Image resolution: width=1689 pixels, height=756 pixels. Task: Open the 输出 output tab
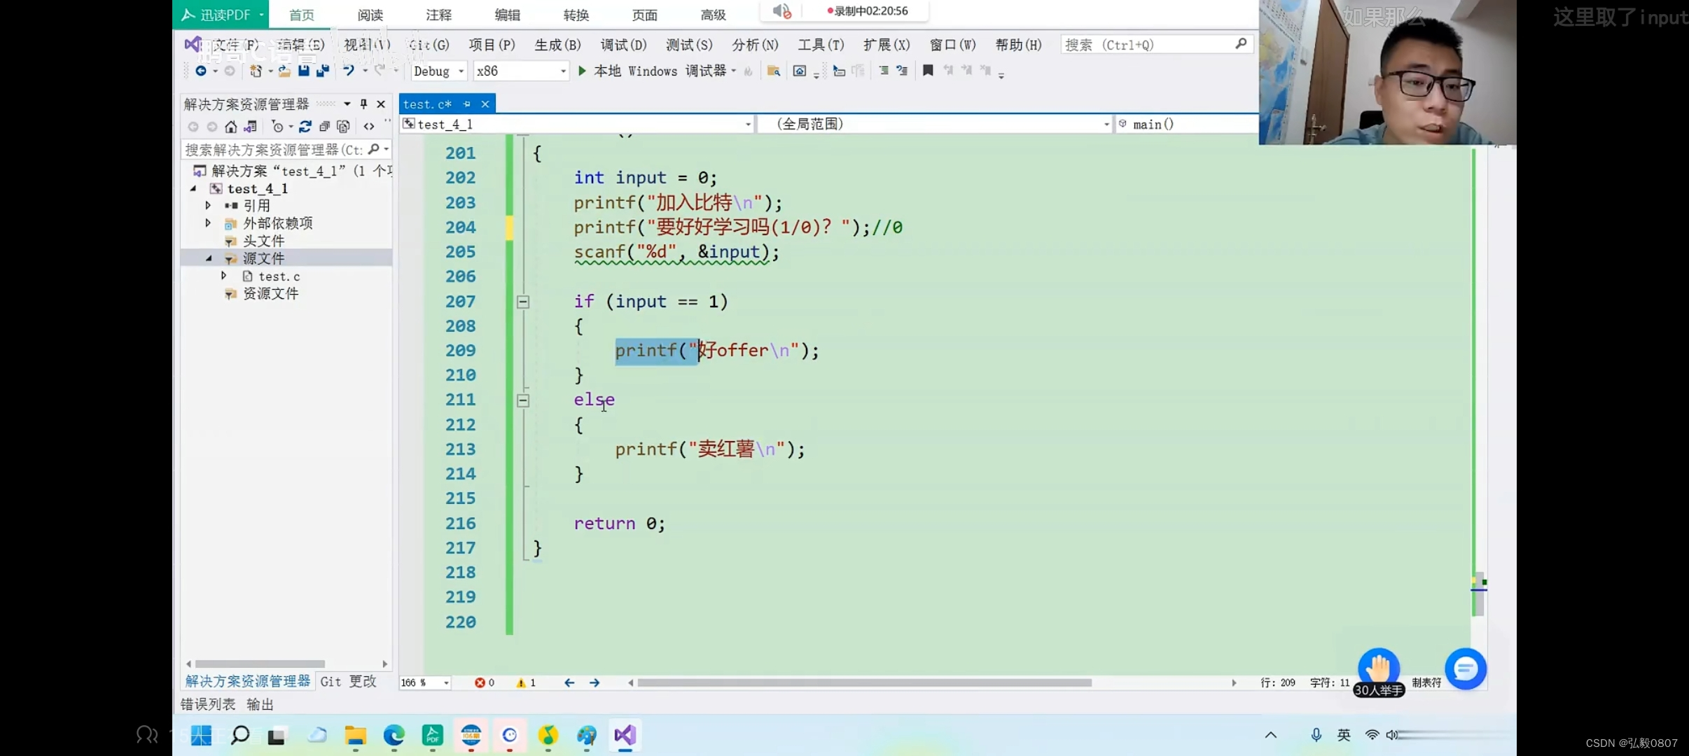coord(260,704)
